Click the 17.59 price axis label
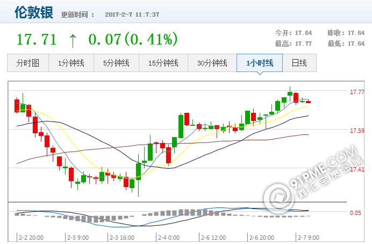This screenshot has width=372, height=244. 357,131
